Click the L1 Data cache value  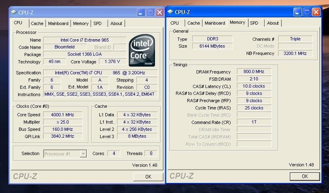[137, 115]
